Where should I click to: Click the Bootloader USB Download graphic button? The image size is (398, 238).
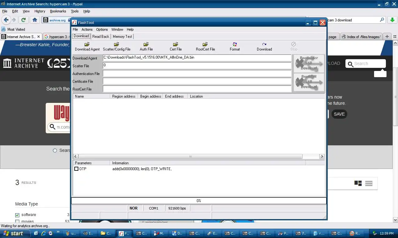(x=309, y=63)
